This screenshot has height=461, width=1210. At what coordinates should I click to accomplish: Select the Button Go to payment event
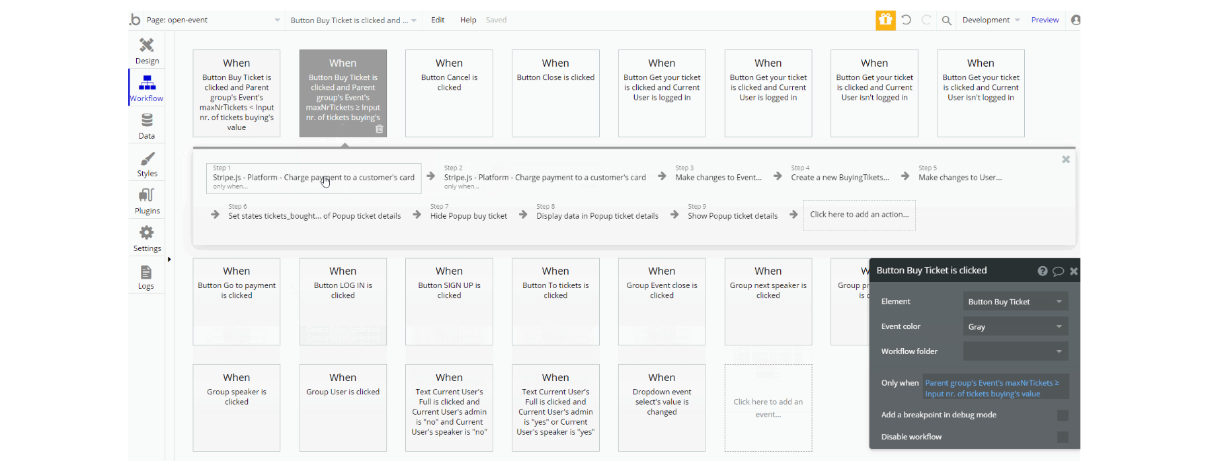point(236,301)
